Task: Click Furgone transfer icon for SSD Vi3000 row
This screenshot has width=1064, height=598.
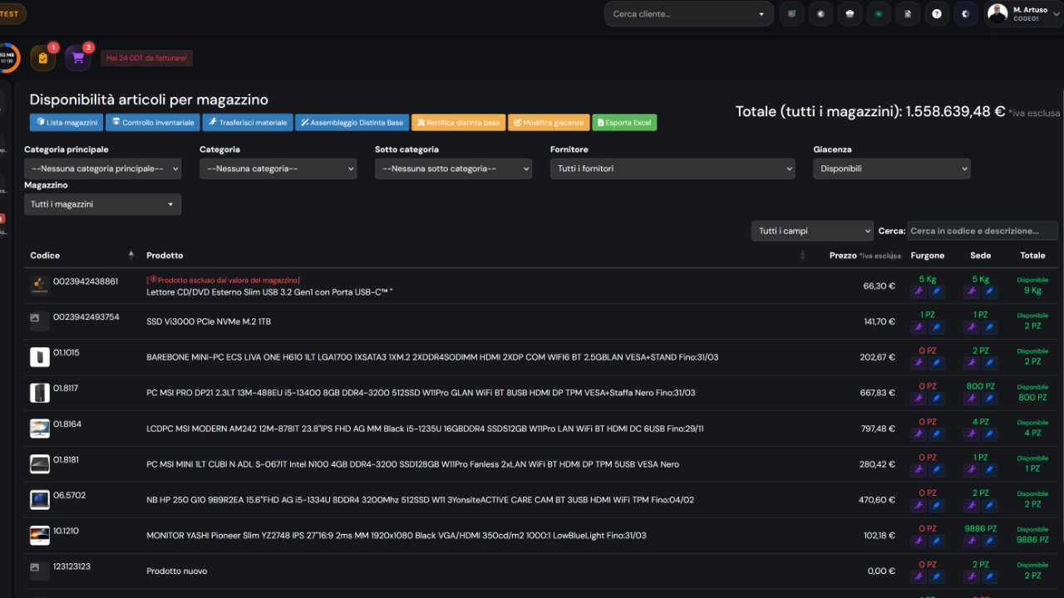Action: pos(919,327)
